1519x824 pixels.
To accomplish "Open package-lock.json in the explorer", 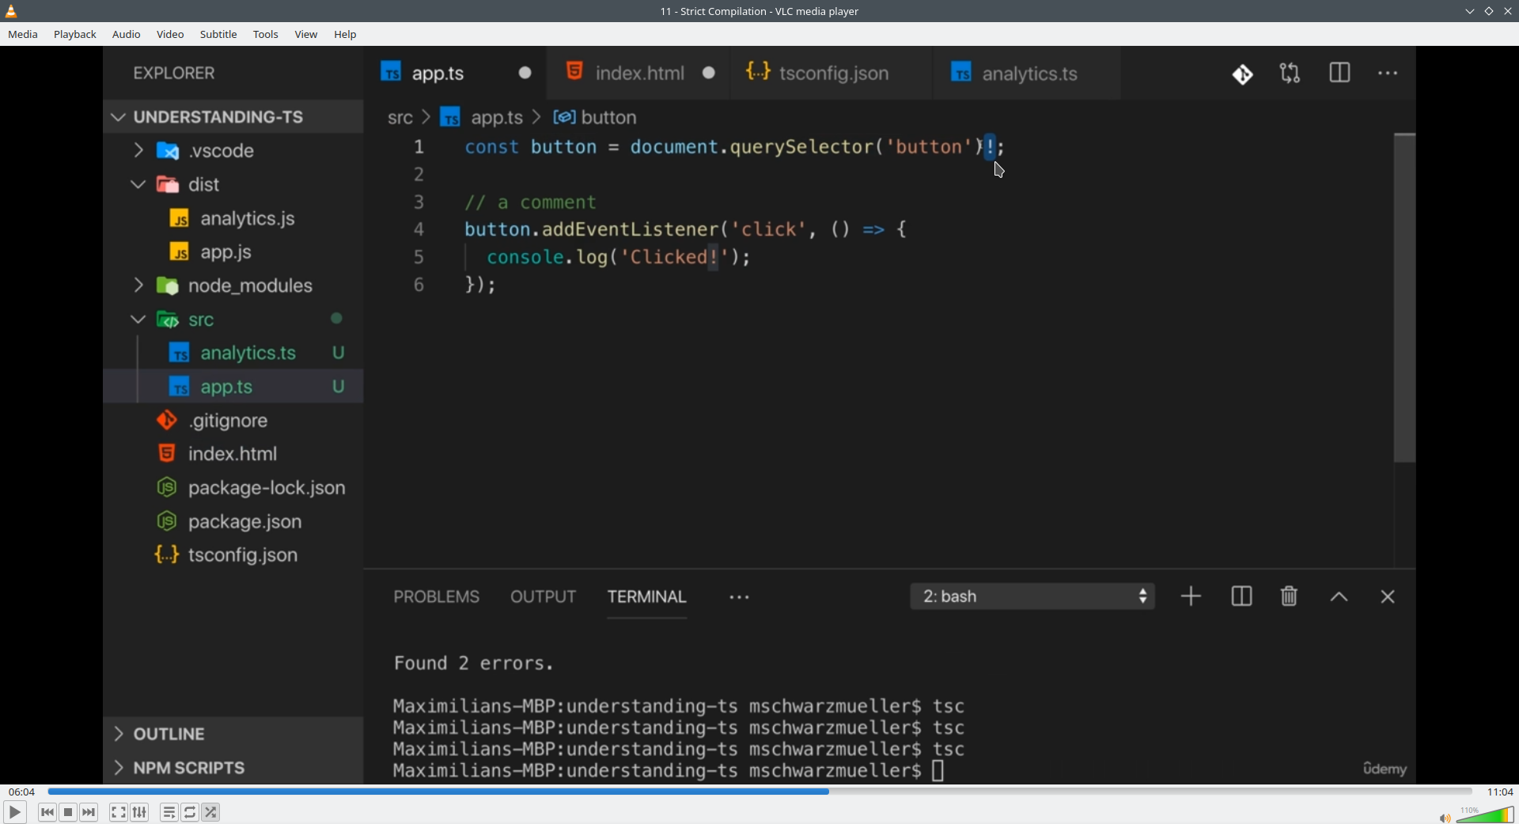I will point(233,488).
